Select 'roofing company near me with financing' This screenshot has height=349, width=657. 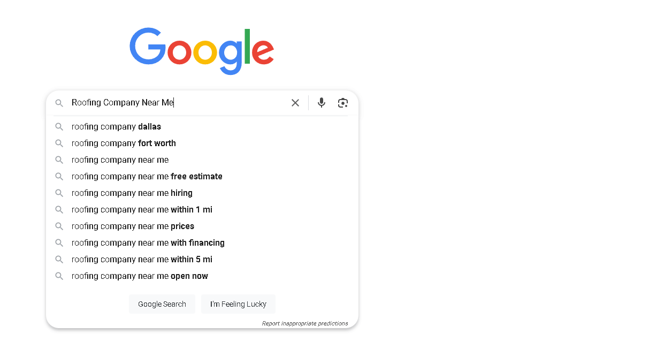coord(202,243)
